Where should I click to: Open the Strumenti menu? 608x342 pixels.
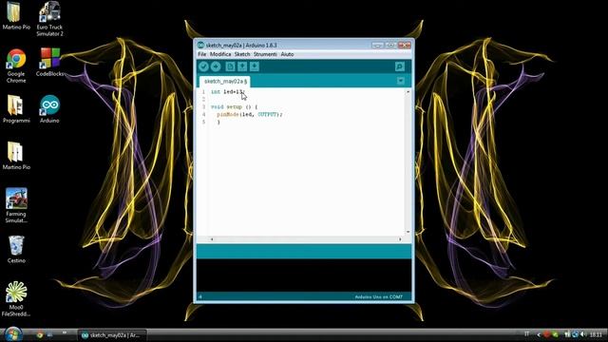[265, 54]
